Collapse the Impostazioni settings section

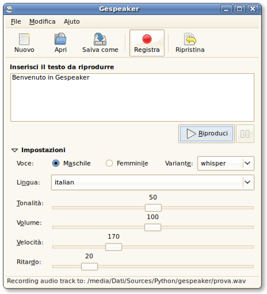tap(15, 150)
